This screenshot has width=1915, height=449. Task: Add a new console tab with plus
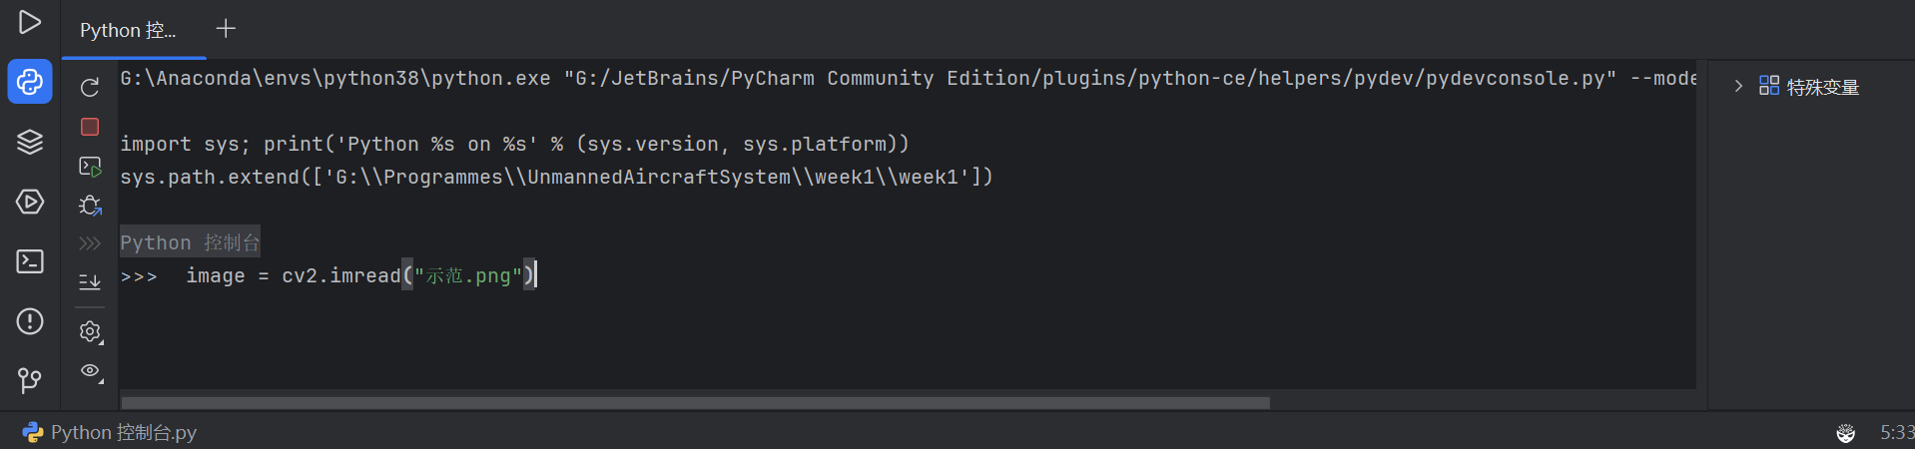pos(226,29)
